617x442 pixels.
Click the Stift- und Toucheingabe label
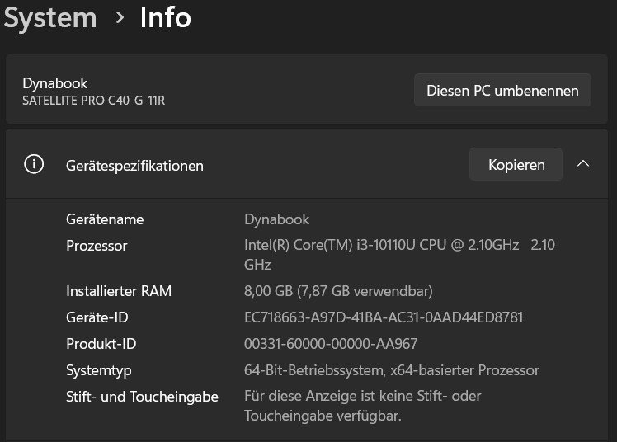[142, 397]
